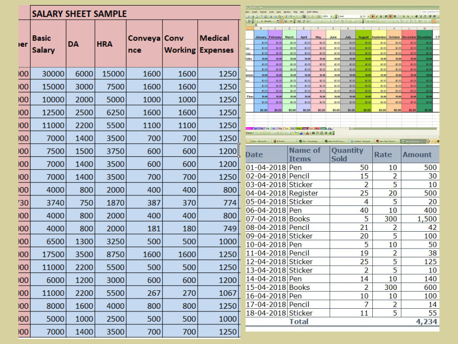
Task: Click the Currency style icon
Action: [403, 17]
